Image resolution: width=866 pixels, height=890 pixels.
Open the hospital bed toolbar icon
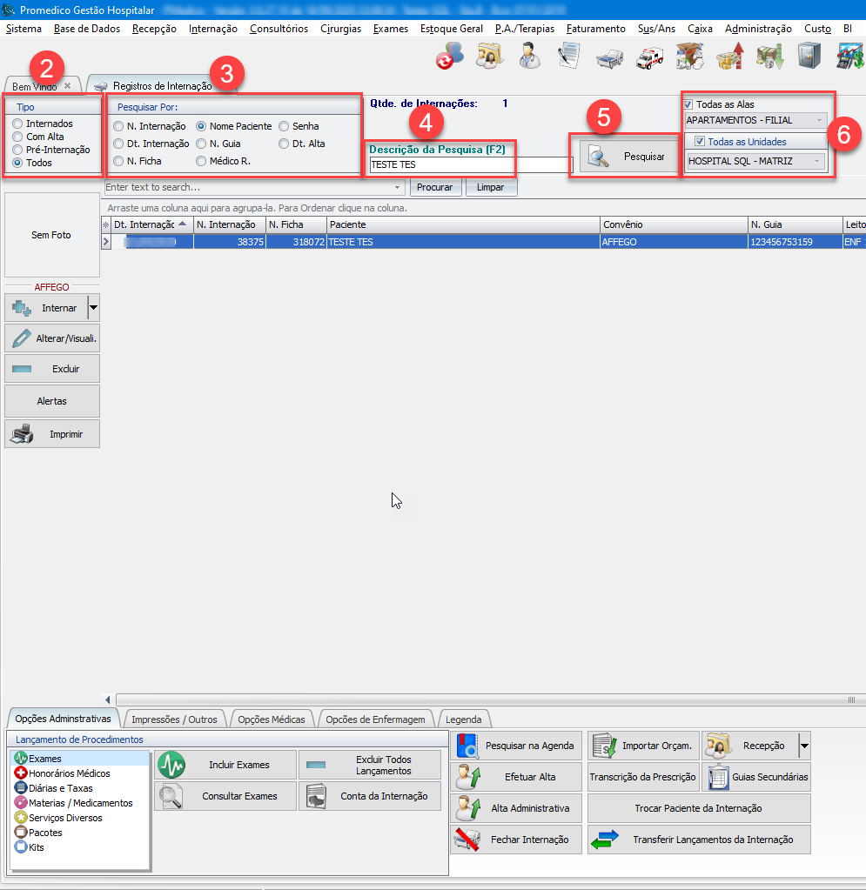610,57
